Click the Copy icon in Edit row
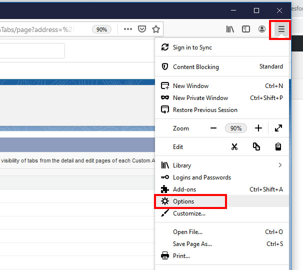 pyautogui.click(x=256, y=147)
